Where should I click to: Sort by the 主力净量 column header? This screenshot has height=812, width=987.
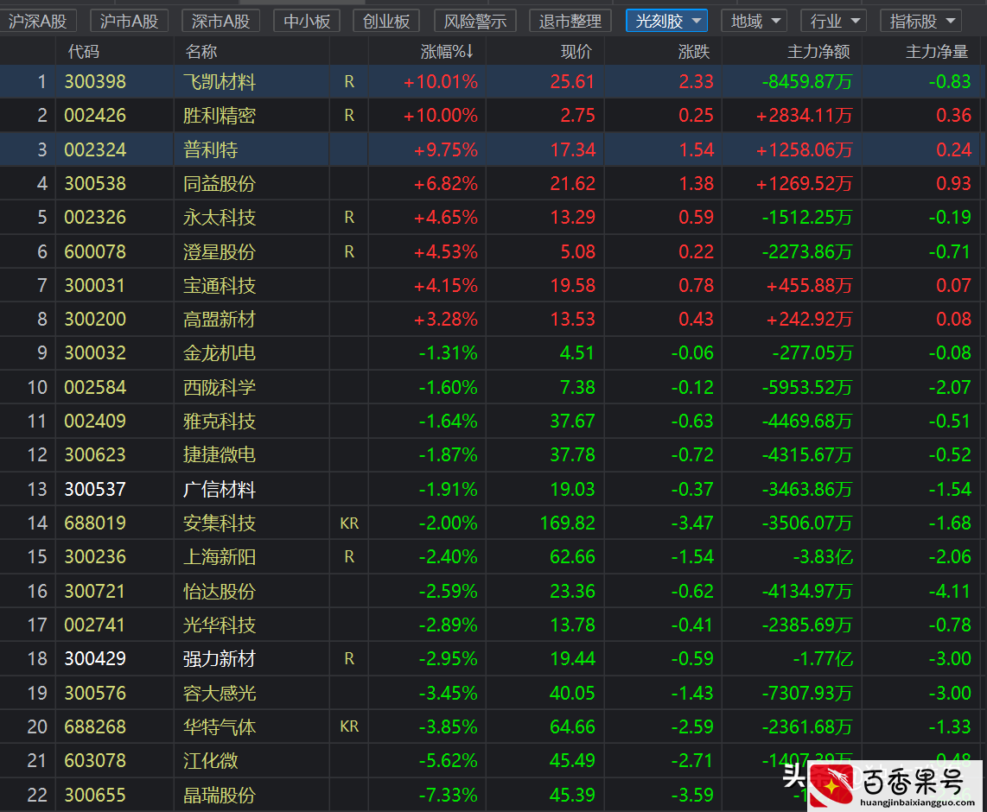click(x=937, y=51)
